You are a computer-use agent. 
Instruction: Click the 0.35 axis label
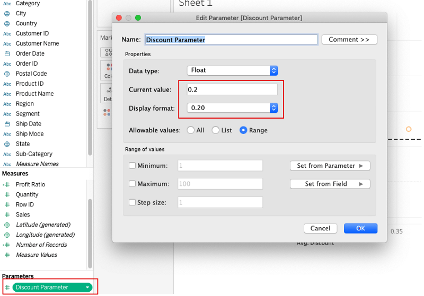point(396,231)
